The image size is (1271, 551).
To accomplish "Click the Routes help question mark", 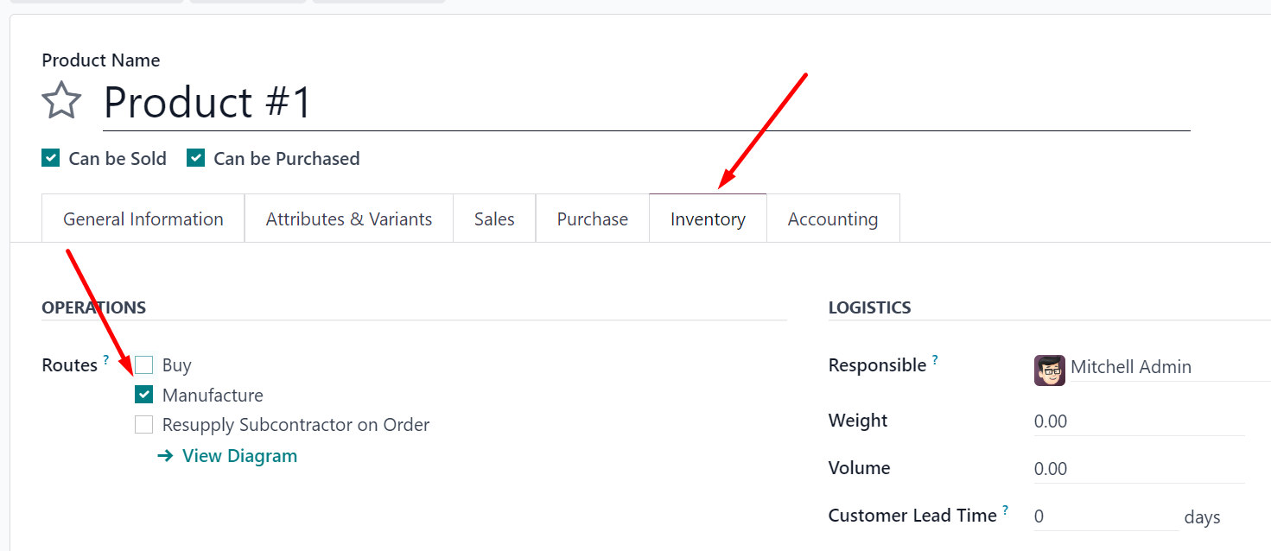I will click(x=106, y=359).
